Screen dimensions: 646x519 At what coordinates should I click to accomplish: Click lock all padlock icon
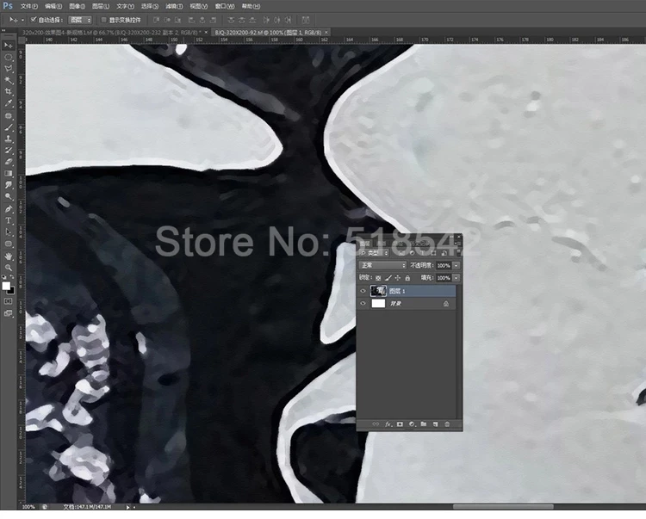pyautogui.click(x=407, y=278)
